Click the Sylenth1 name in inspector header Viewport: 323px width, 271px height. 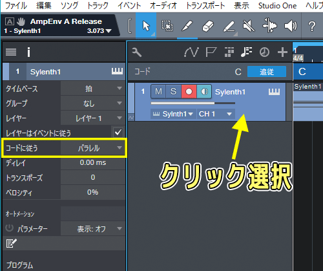pos(45,72)
